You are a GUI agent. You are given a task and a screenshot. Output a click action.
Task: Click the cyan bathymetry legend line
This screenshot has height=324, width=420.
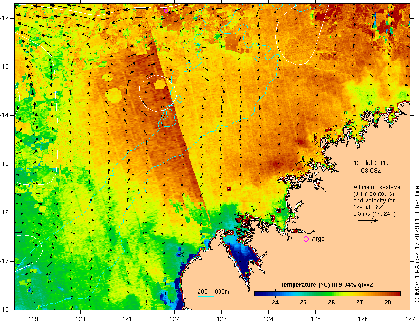[x=205, y=296]
